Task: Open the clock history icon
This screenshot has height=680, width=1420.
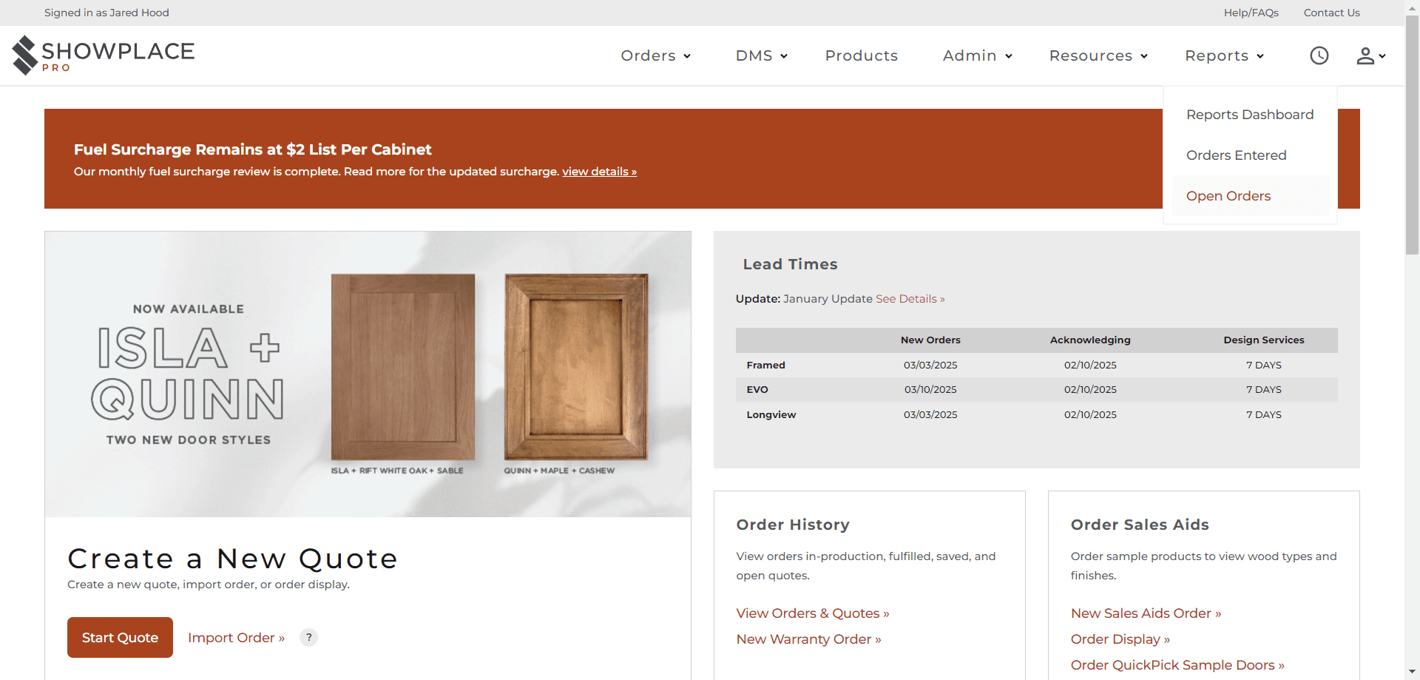Action: (1319, 55)
